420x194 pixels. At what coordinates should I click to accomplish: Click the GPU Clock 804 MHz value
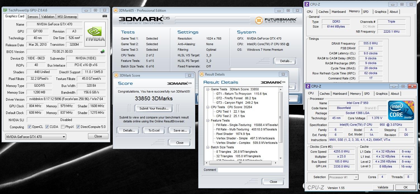tap(35, 106)
